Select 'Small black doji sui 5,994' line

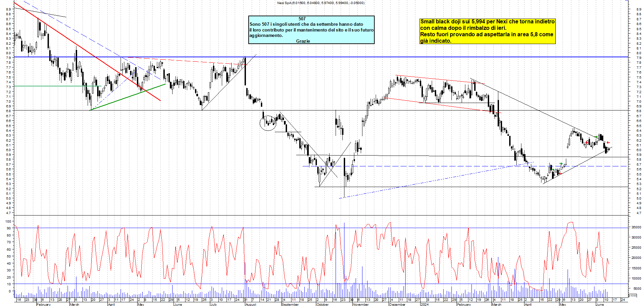(487, 22)
